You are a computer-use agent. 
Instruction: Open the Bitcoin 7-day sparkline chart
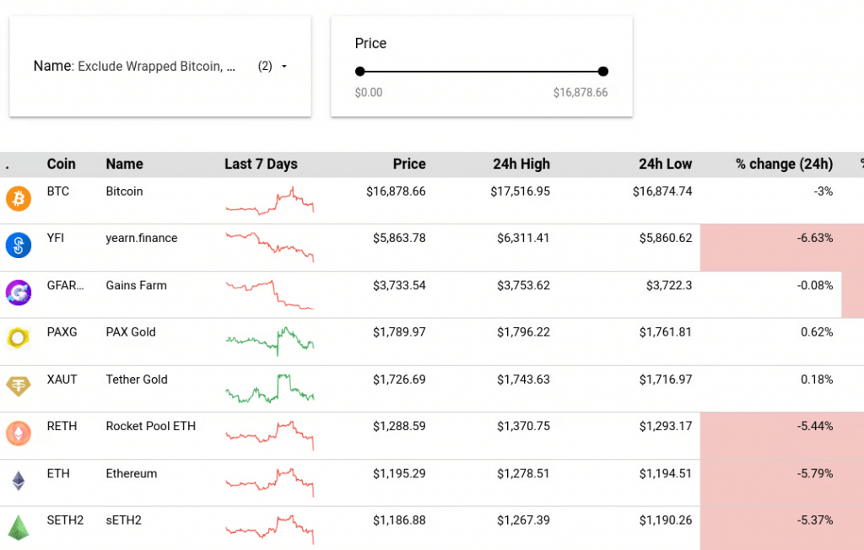pyautogui.click(x=270, y=200)
